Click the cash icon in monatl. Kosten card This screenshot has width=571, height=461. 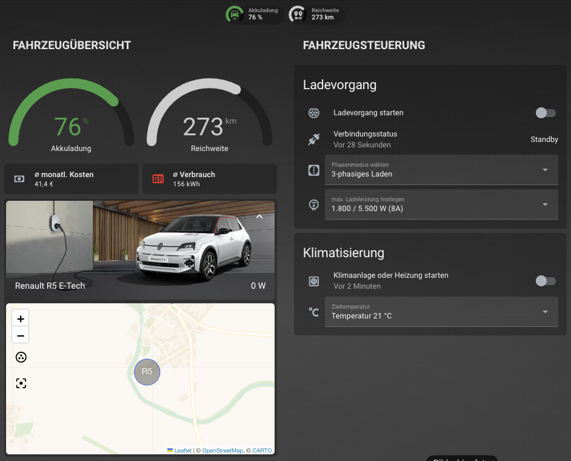[x=19, y=179]
